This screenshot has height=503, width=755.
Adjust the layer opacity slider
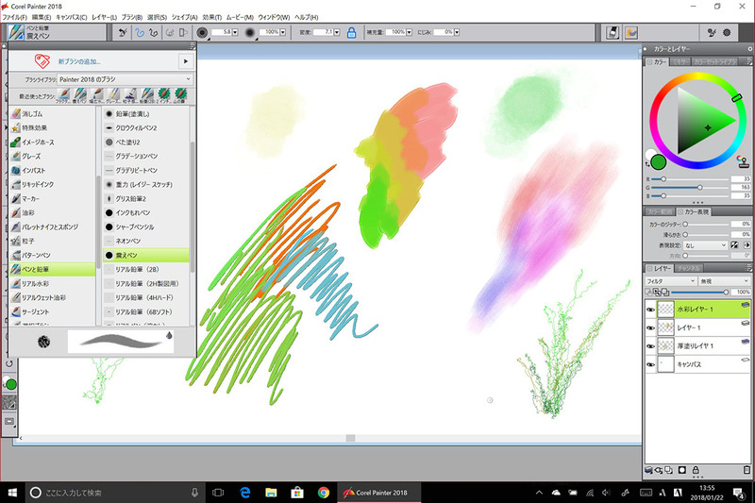[699, 293]
